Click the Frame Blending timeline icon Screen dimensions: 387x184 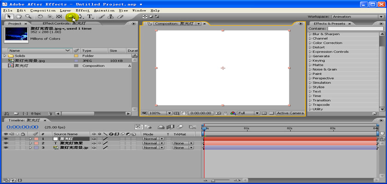[170, 127]
